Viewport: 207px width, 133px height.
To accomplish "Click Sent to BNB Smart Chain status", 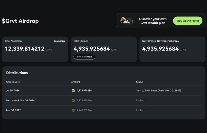I will tap(159, 90).
